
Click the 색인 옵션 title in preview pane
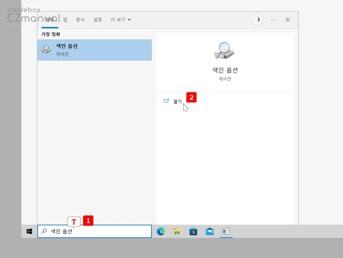click(225, 70)
